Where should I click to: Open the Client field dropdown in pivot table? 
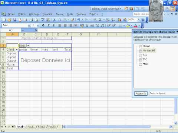[x=17, y=50]
